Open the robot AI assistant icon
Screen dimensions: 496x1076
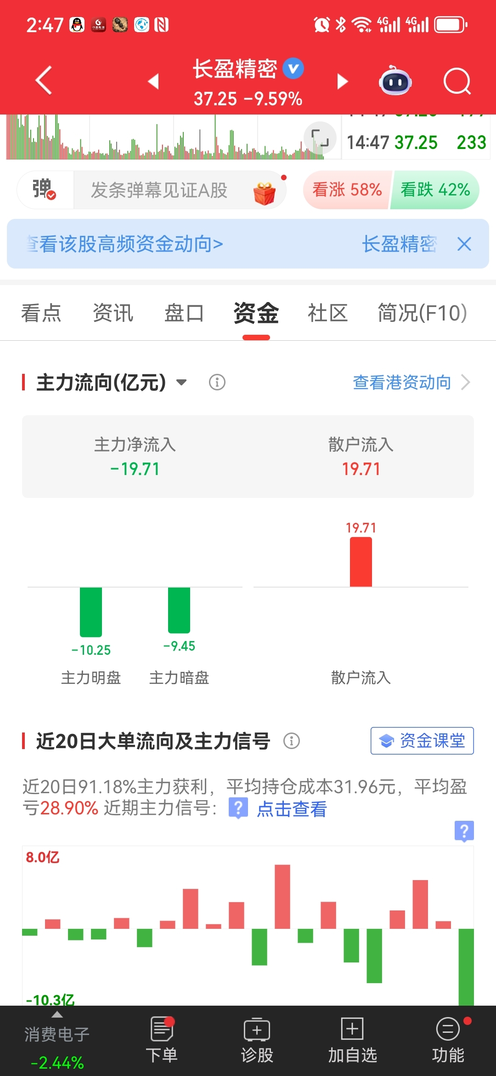tap(395, 81)
